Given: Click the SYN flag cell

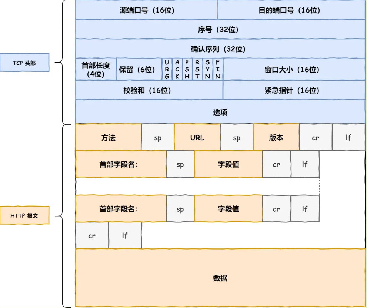Looking at the screenshot, I should tap(208, 69).
